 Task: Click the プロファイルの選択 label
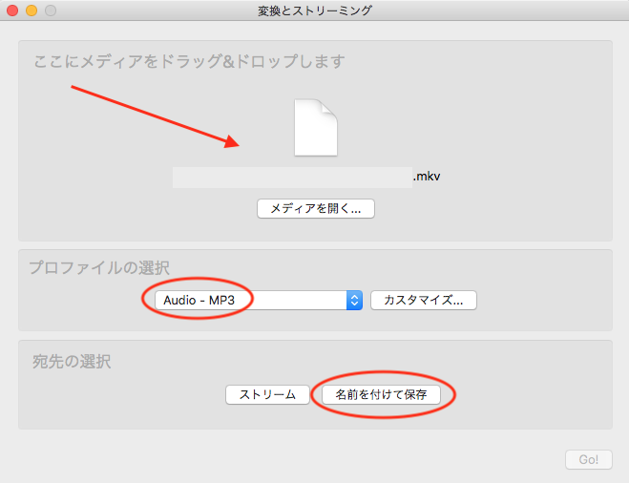tap(99, 267)
